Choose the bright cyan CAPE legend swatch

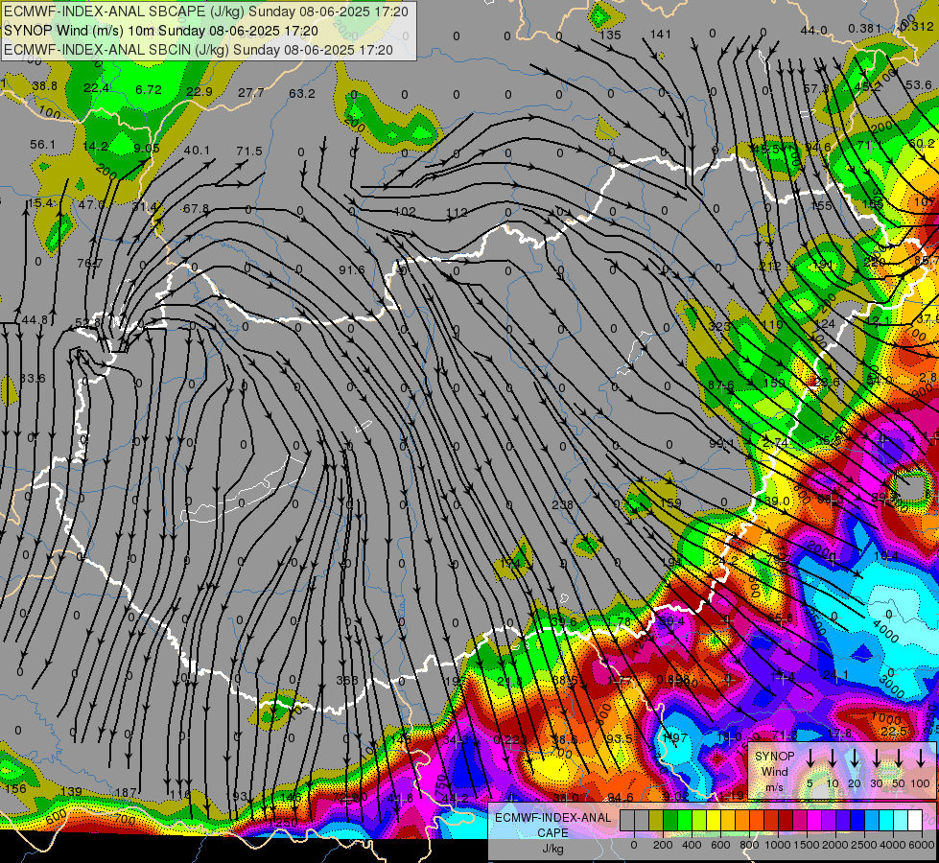coord(886,820)
